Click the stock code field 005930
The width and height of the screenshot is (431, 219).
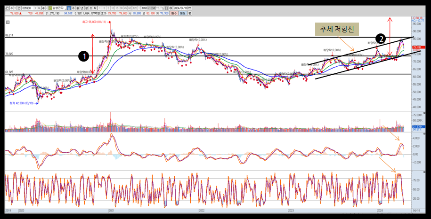28,8
